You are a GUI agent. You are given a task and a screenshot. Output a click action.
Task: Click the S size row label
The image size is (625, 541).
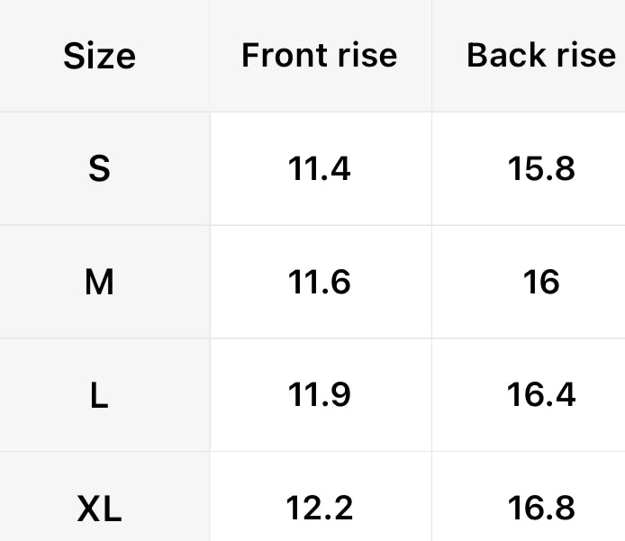point(99,169)
